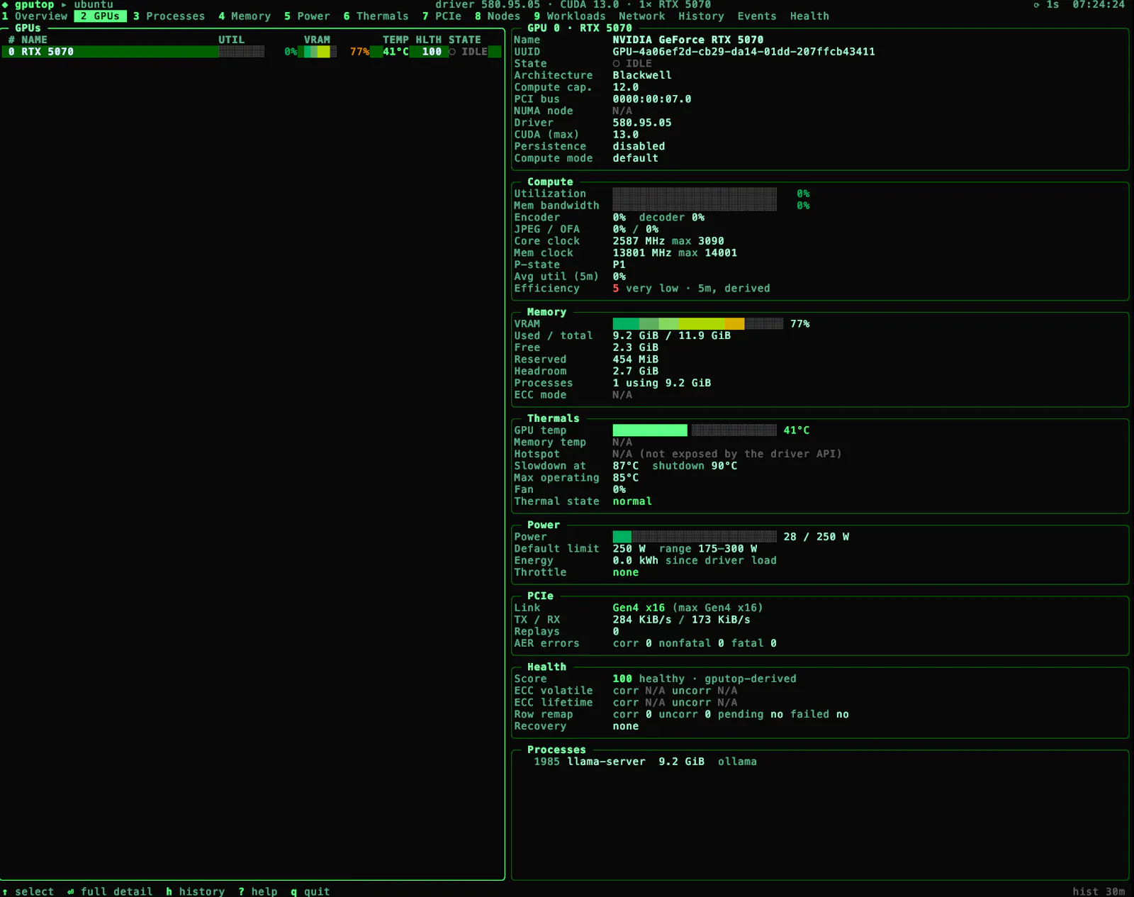Click quit in the footer bar
Screen dimensions: 1134x897
pyautogui.click(x=310, y=891)
